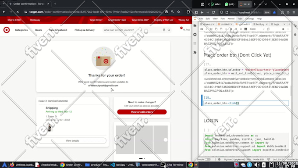Open Target Circle 360 link
This screenshot has width=298, height=168.
pyautogui.click(x=140, y=20)
